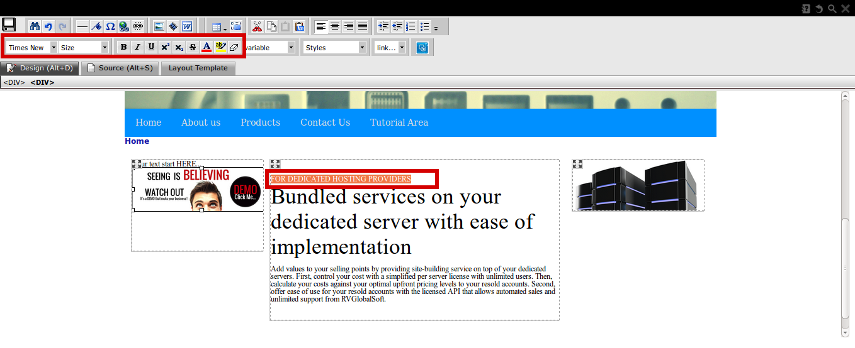
Task: Cut the selection with the scissors icon
Action: tap(257, 26)
